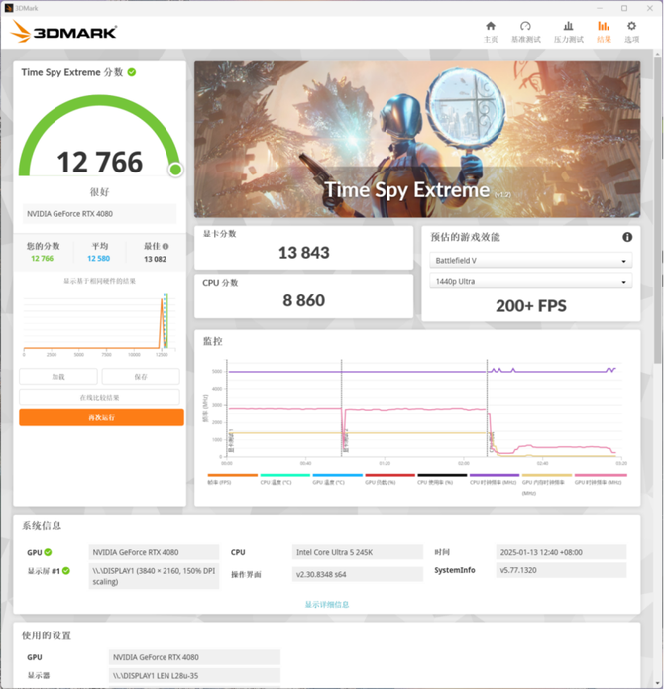The width and height of the screenshot is (664, 689).
Task: Click the 操作界面 version v2.30.8348 s64 field
Action: (358, 574)
